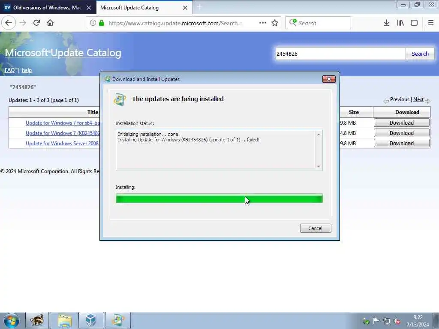This screenshot has height=329, width=439.
Task: Go back with the browser back arrow
Action: coord(9,23)
